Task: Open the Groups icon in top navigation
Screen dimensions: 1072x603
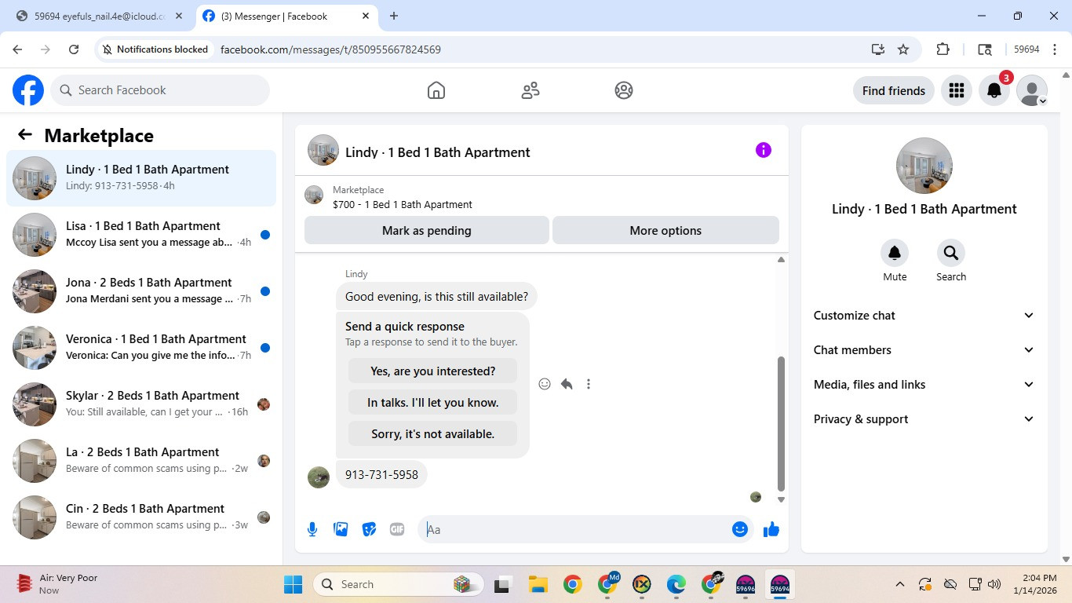Action: coord(624,90)
